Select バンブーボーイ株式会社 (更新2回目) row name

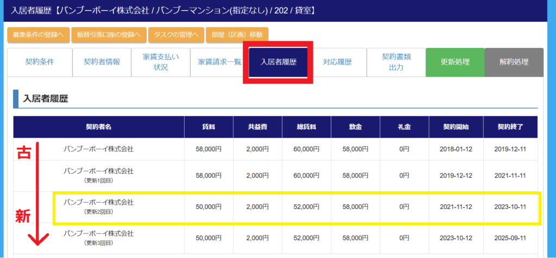(99, 206)
